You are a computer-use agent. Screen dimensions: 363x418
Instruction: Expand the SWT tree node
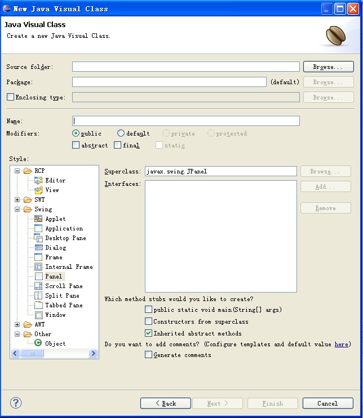point(17,199)
